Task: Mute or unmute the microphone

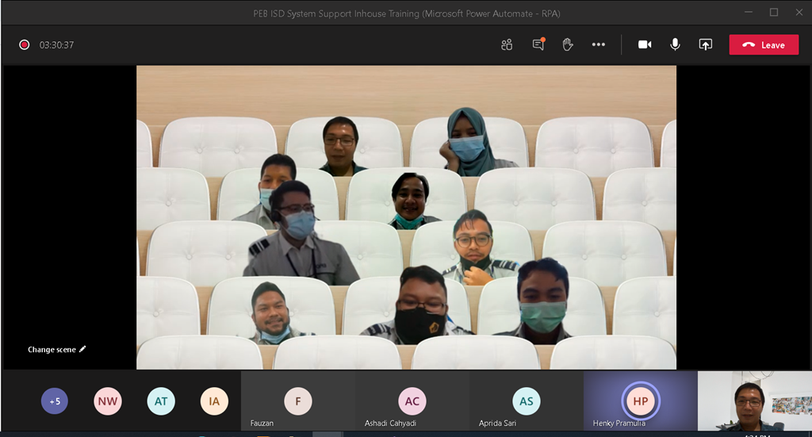Action: [x=675, y=45]
